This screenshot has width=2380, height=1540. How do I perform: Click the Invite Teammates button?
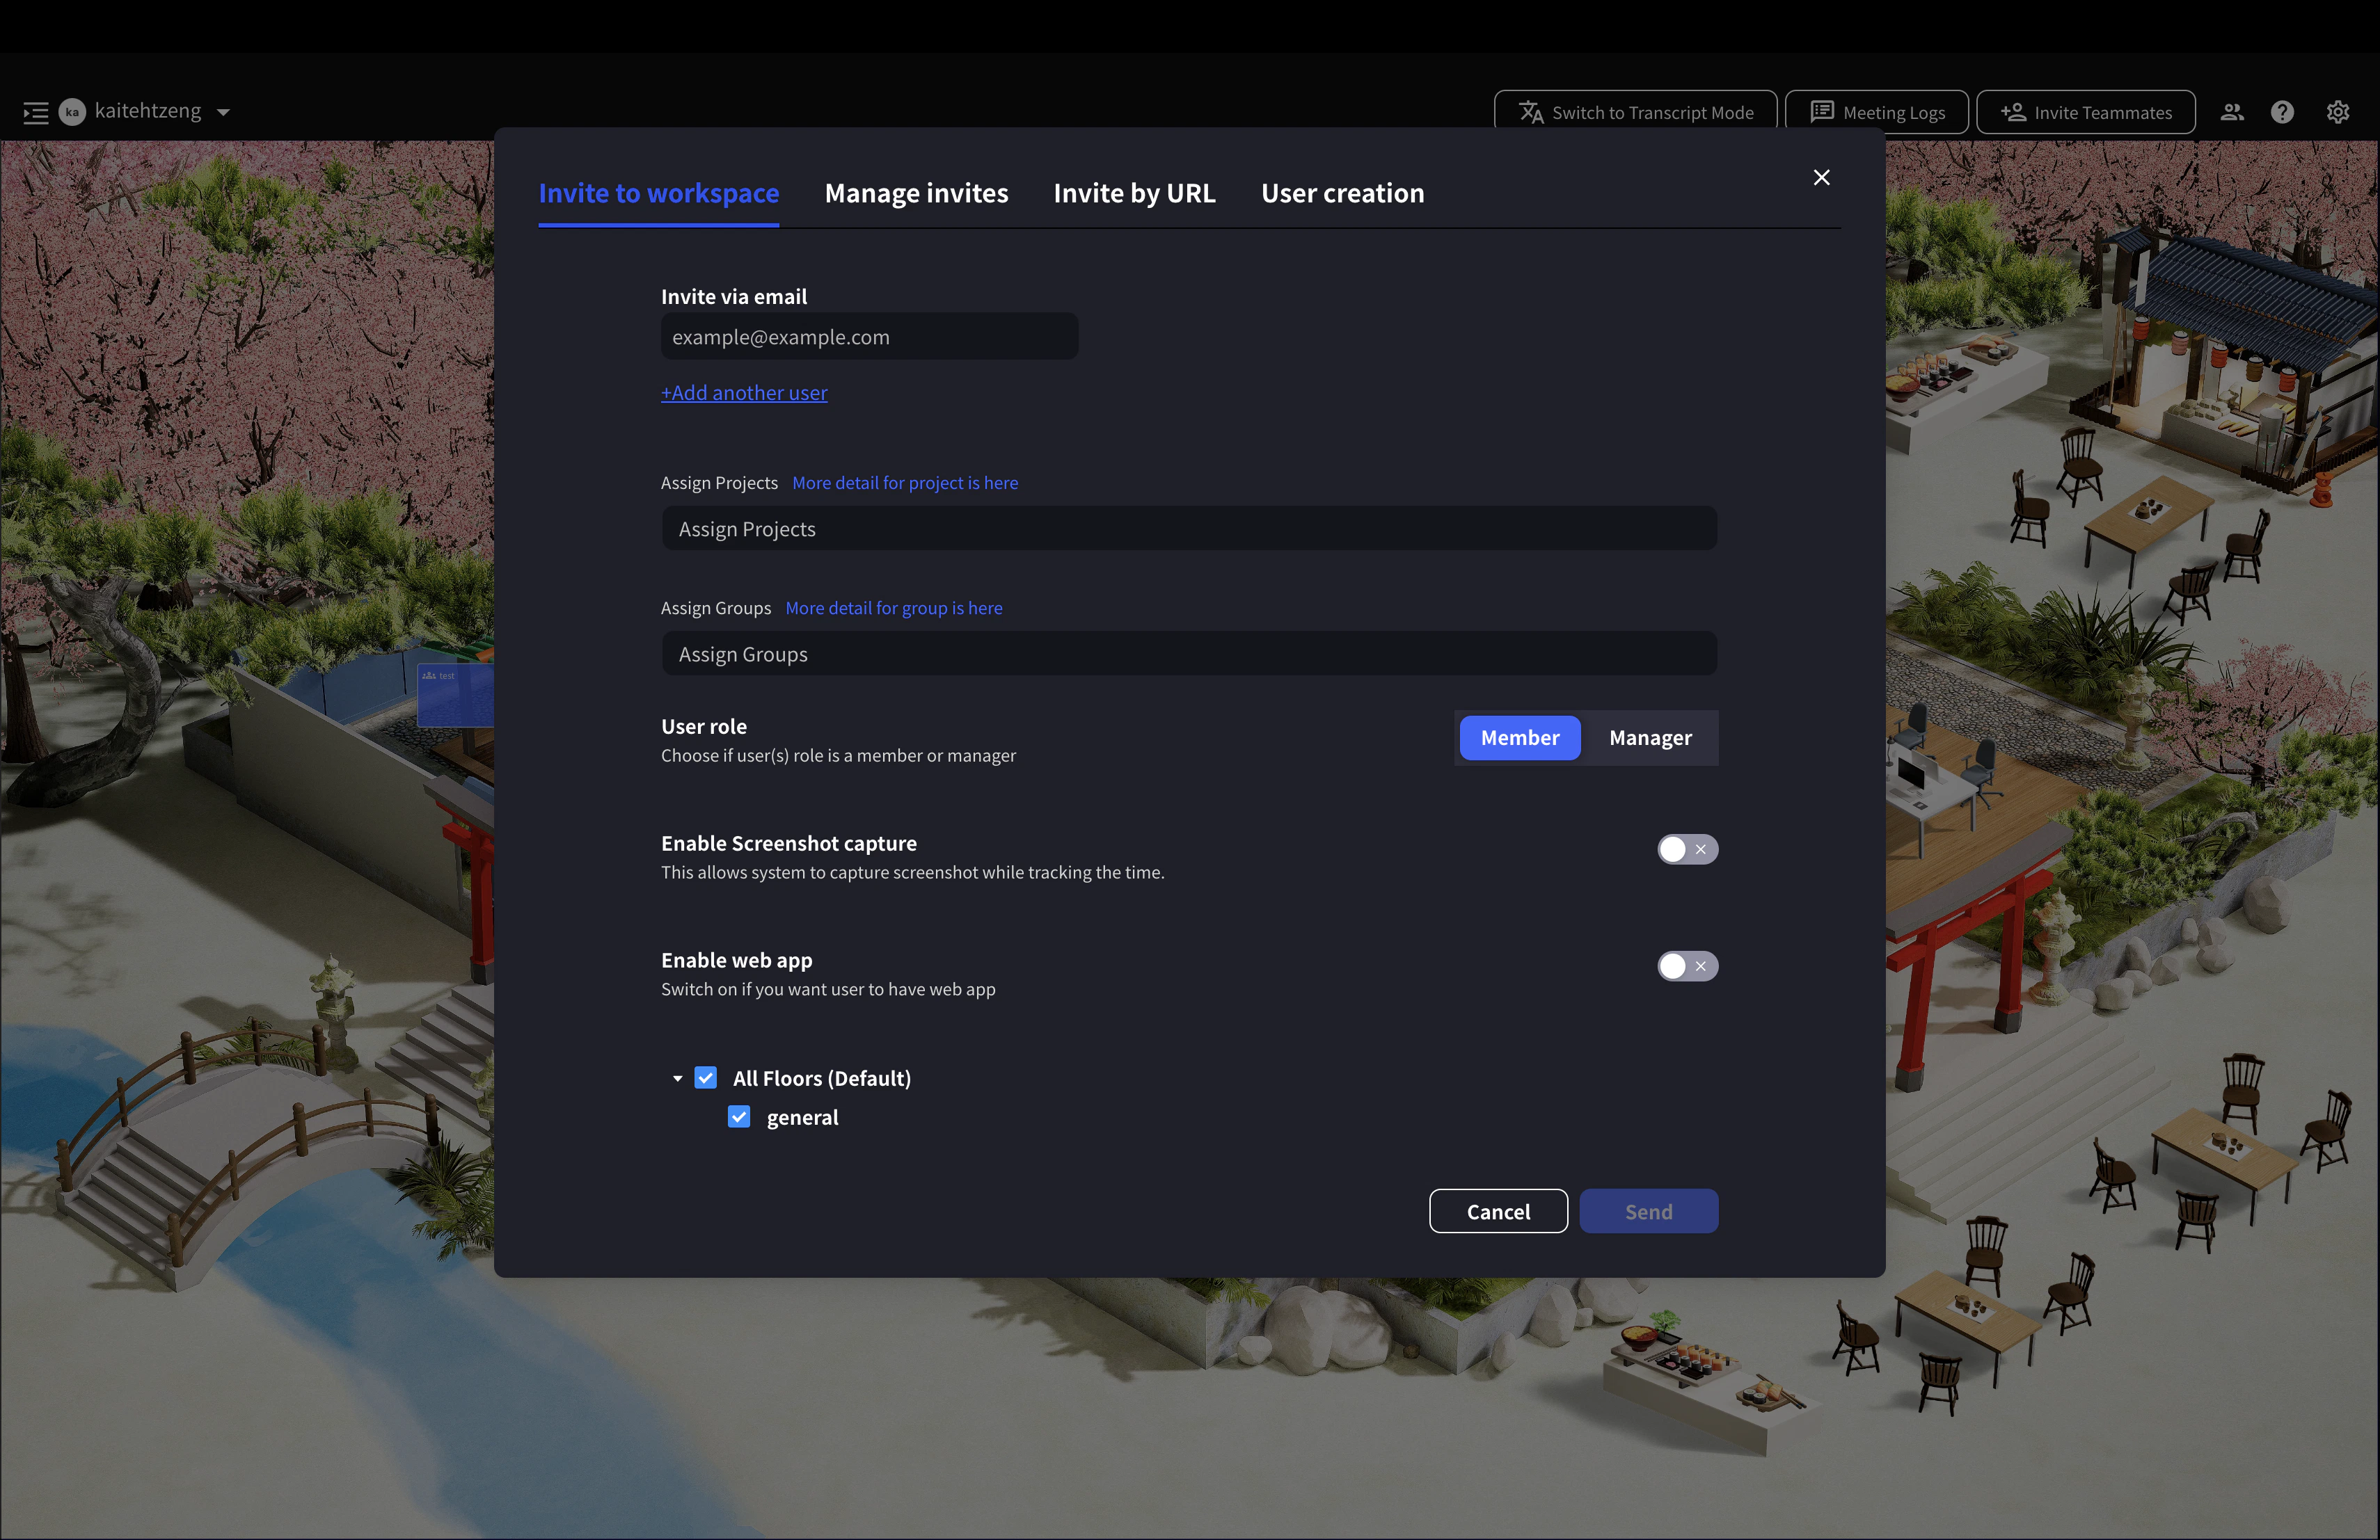point(2086,112)
